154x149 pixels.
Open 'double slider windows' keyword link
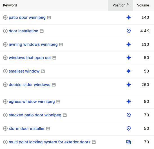(30, 85)
